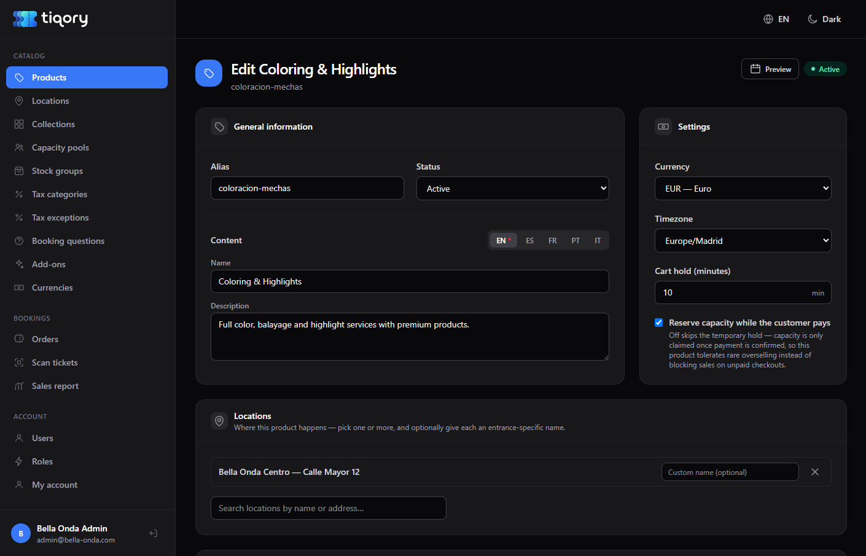Click the Cart hold minutes field
The width and height of the screenshot is (866, 556).
pos(743,292)
